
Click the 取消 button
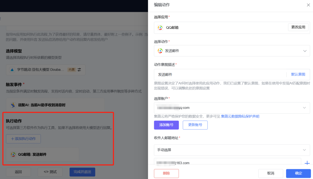(x=271, y=173)
